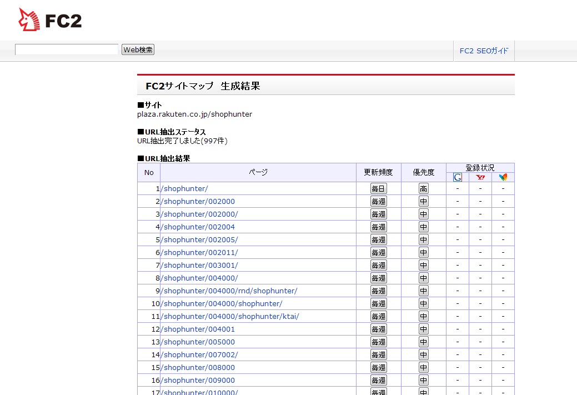Open the /shophunter/004000/shophunter/ktai/ link
The width and height of the screenshot is (577, 395).
[x=229, y=317]
